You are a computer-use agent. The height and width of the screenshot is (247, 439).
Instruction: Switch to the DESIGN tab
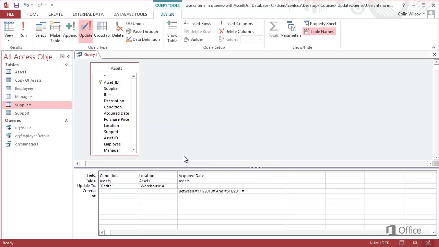167,14
